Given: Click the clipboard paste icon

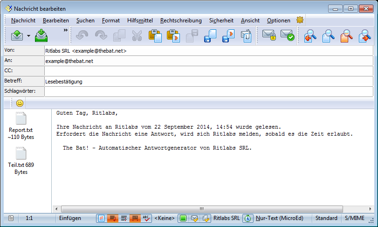Looking at the screenshot, I should point(155,36).
